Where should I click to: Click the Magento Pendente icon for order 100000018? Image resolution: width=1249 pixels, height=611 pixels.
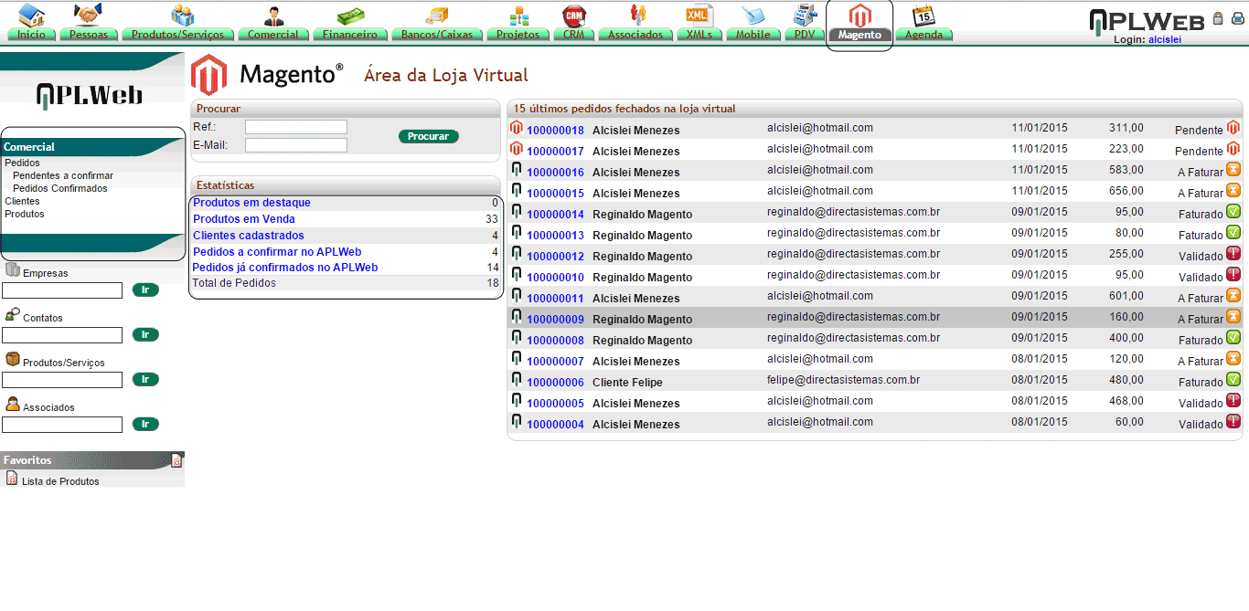point(1233,128)
